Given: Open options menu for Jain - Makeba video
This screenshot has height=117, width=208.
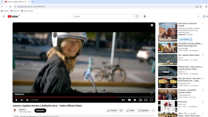Looking at the screenshot, I should coord(203,56).
